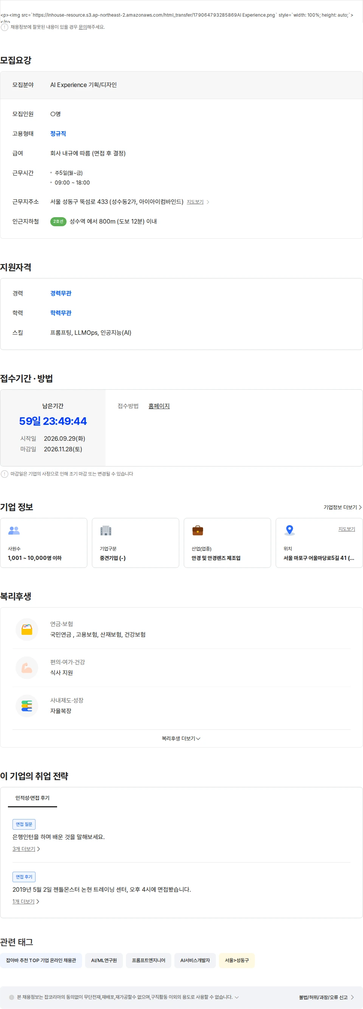Click the remaining time 59일 23:49:44
The width and height of the screenshot is (363, 1009).
[x=53, y=421]
